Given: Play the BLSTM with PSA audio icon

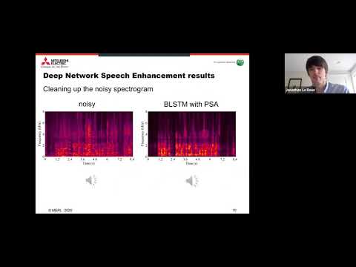Looking at the screenshot, I should coord(192,181).
